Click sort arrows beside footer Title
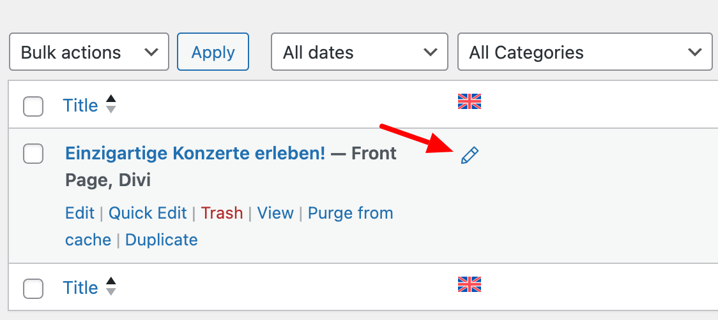The image size is (718, 320). (111, 287)
